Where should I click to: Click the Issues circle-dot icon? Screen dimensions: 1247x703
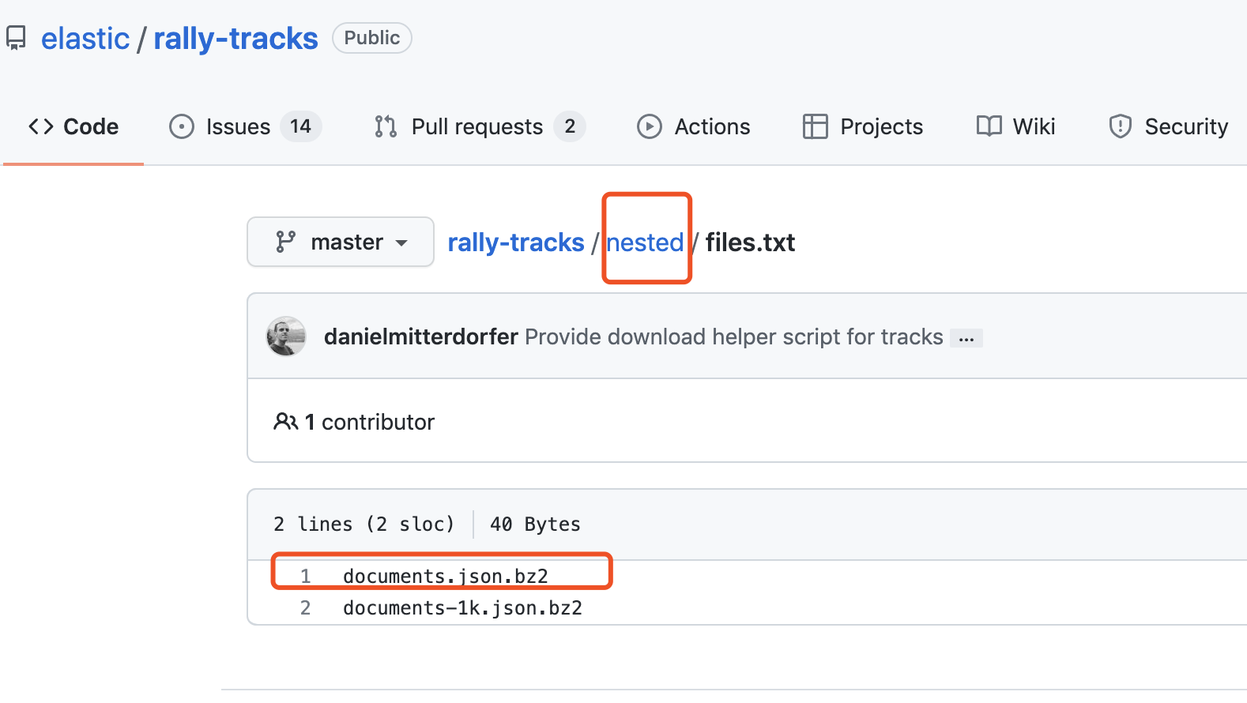182,126
